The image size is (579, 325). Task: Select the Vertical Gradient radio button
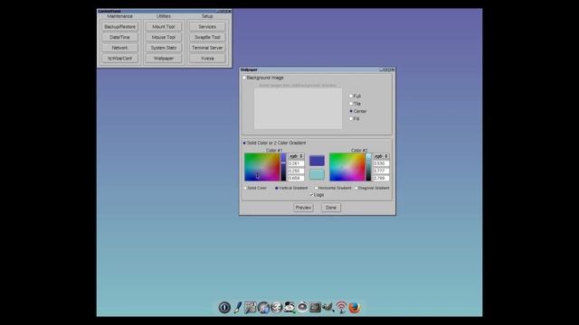(277, 188)
